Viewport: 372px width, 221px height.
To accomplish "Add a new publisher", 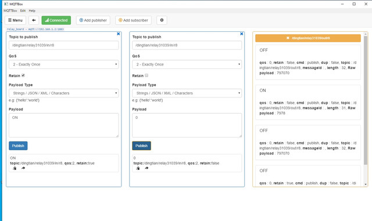I will click(x=93, y=20).
